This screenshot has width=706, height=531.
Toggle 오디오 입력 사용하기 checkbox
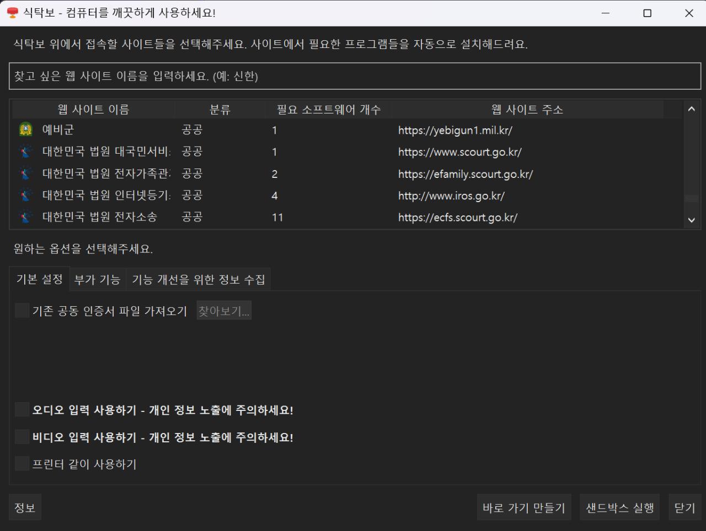pyautogui.click(x=22, y=410)
